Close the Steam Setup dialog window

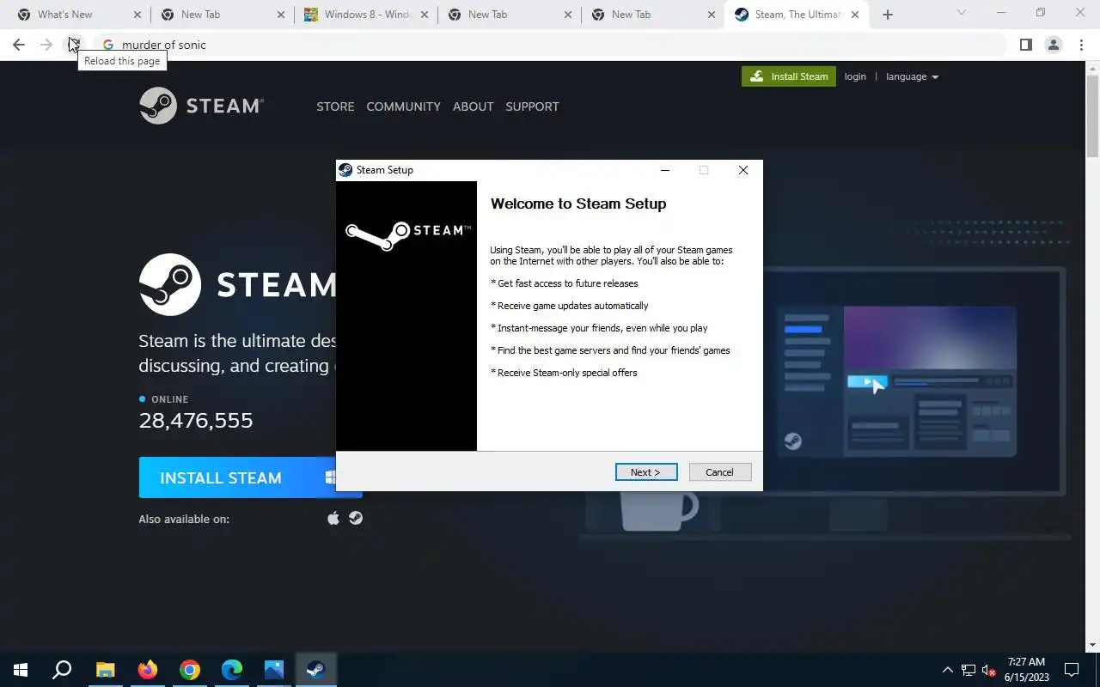(743, 170)
